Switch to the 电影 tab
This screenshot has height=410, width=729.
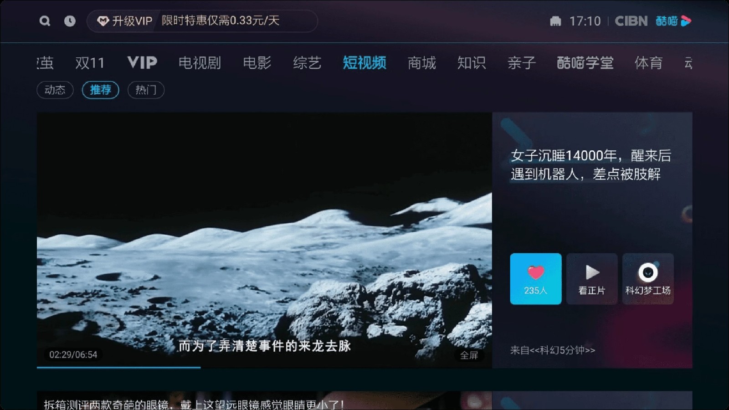(x=257, y=63)
